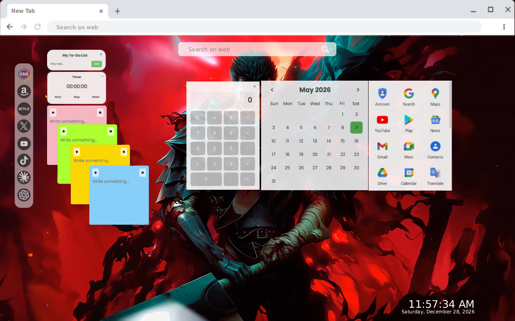This screenshot has height=321, width=515.
Task: Select May 9 in the calendar
Action: (x=356, y=128)
